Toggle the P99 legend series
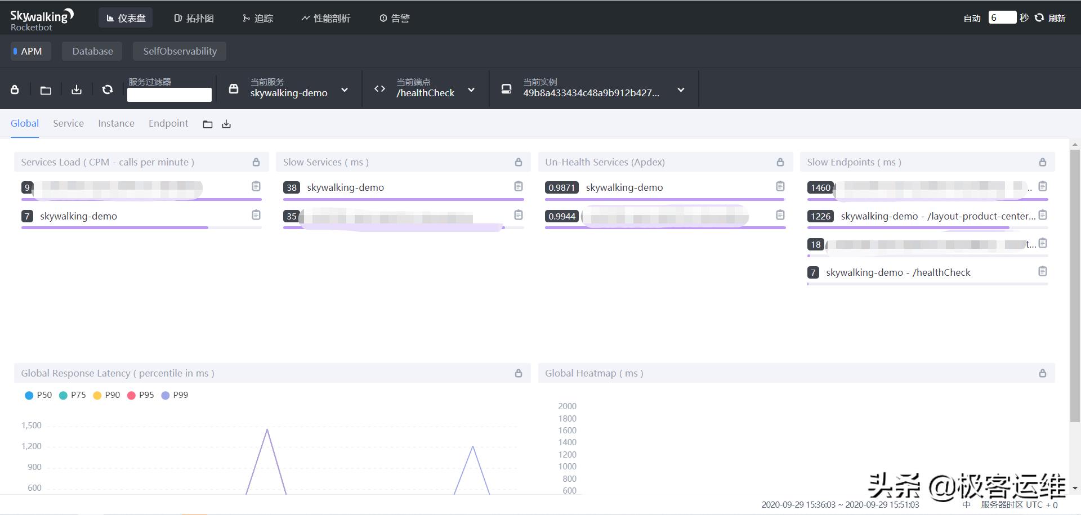 175,395
